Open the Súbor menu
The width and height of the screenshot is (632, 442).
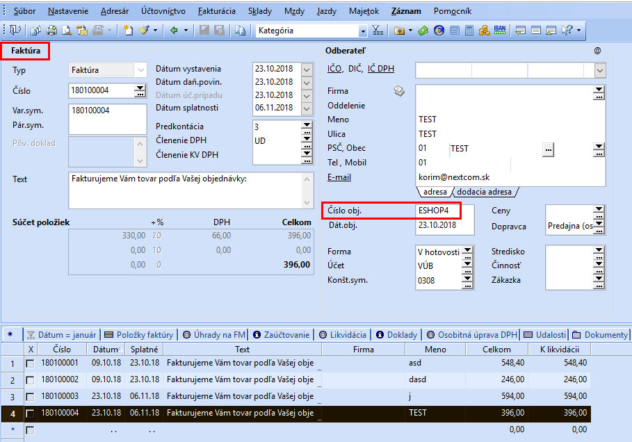(x=24, y=11)
